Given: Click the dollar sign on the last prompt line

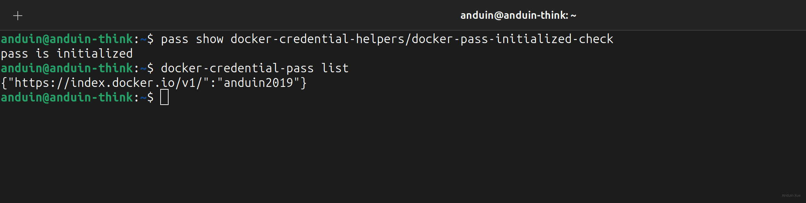Looking at the screenshot, I should (150, 97).
